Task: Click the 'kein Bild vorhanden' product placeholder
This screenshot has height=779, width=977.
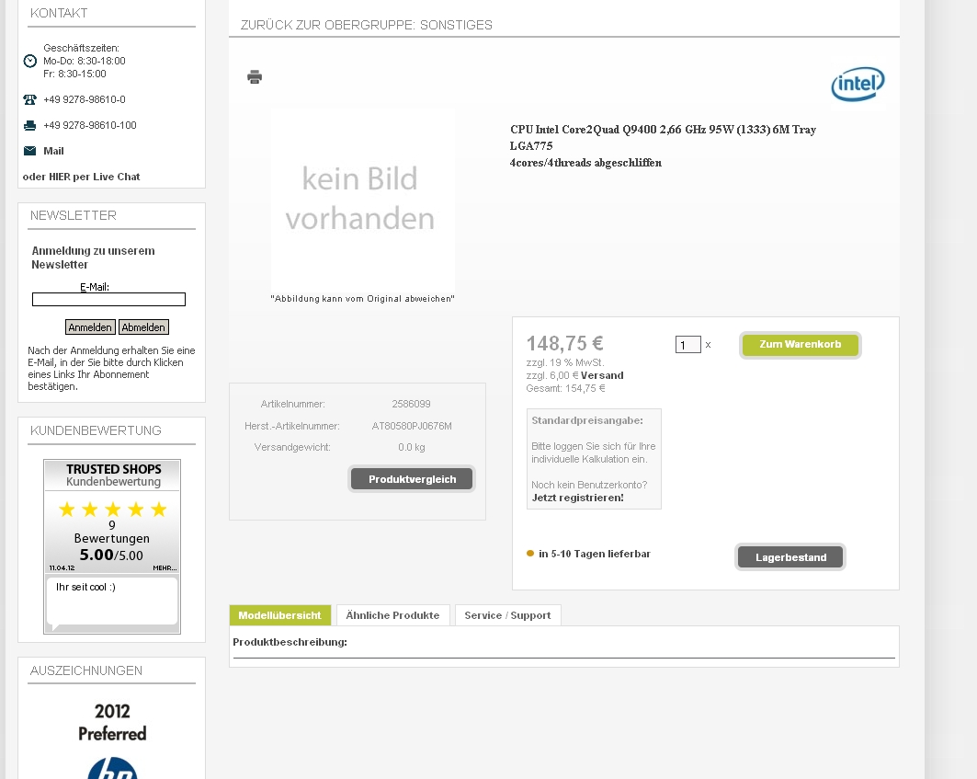Action: tap(361, 200)
